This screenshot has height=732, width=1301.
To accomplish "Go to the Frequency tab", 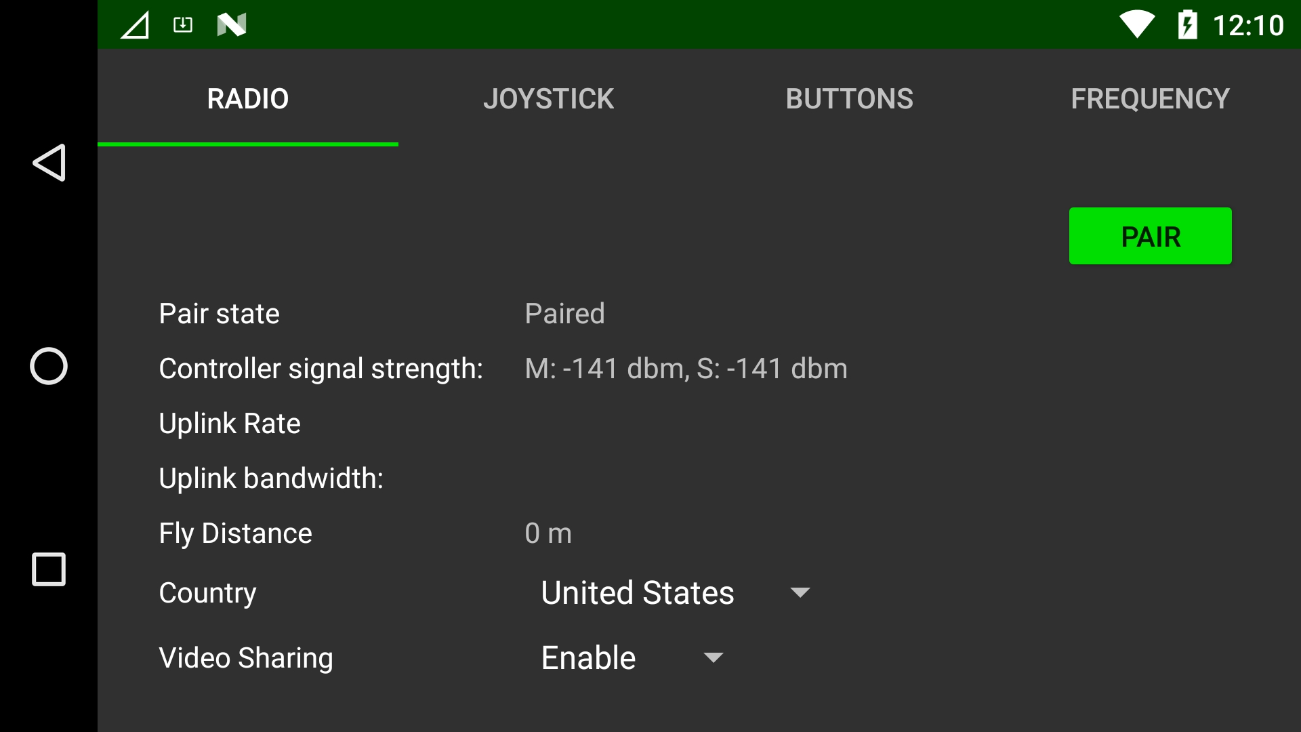I will pos(1150,99).
